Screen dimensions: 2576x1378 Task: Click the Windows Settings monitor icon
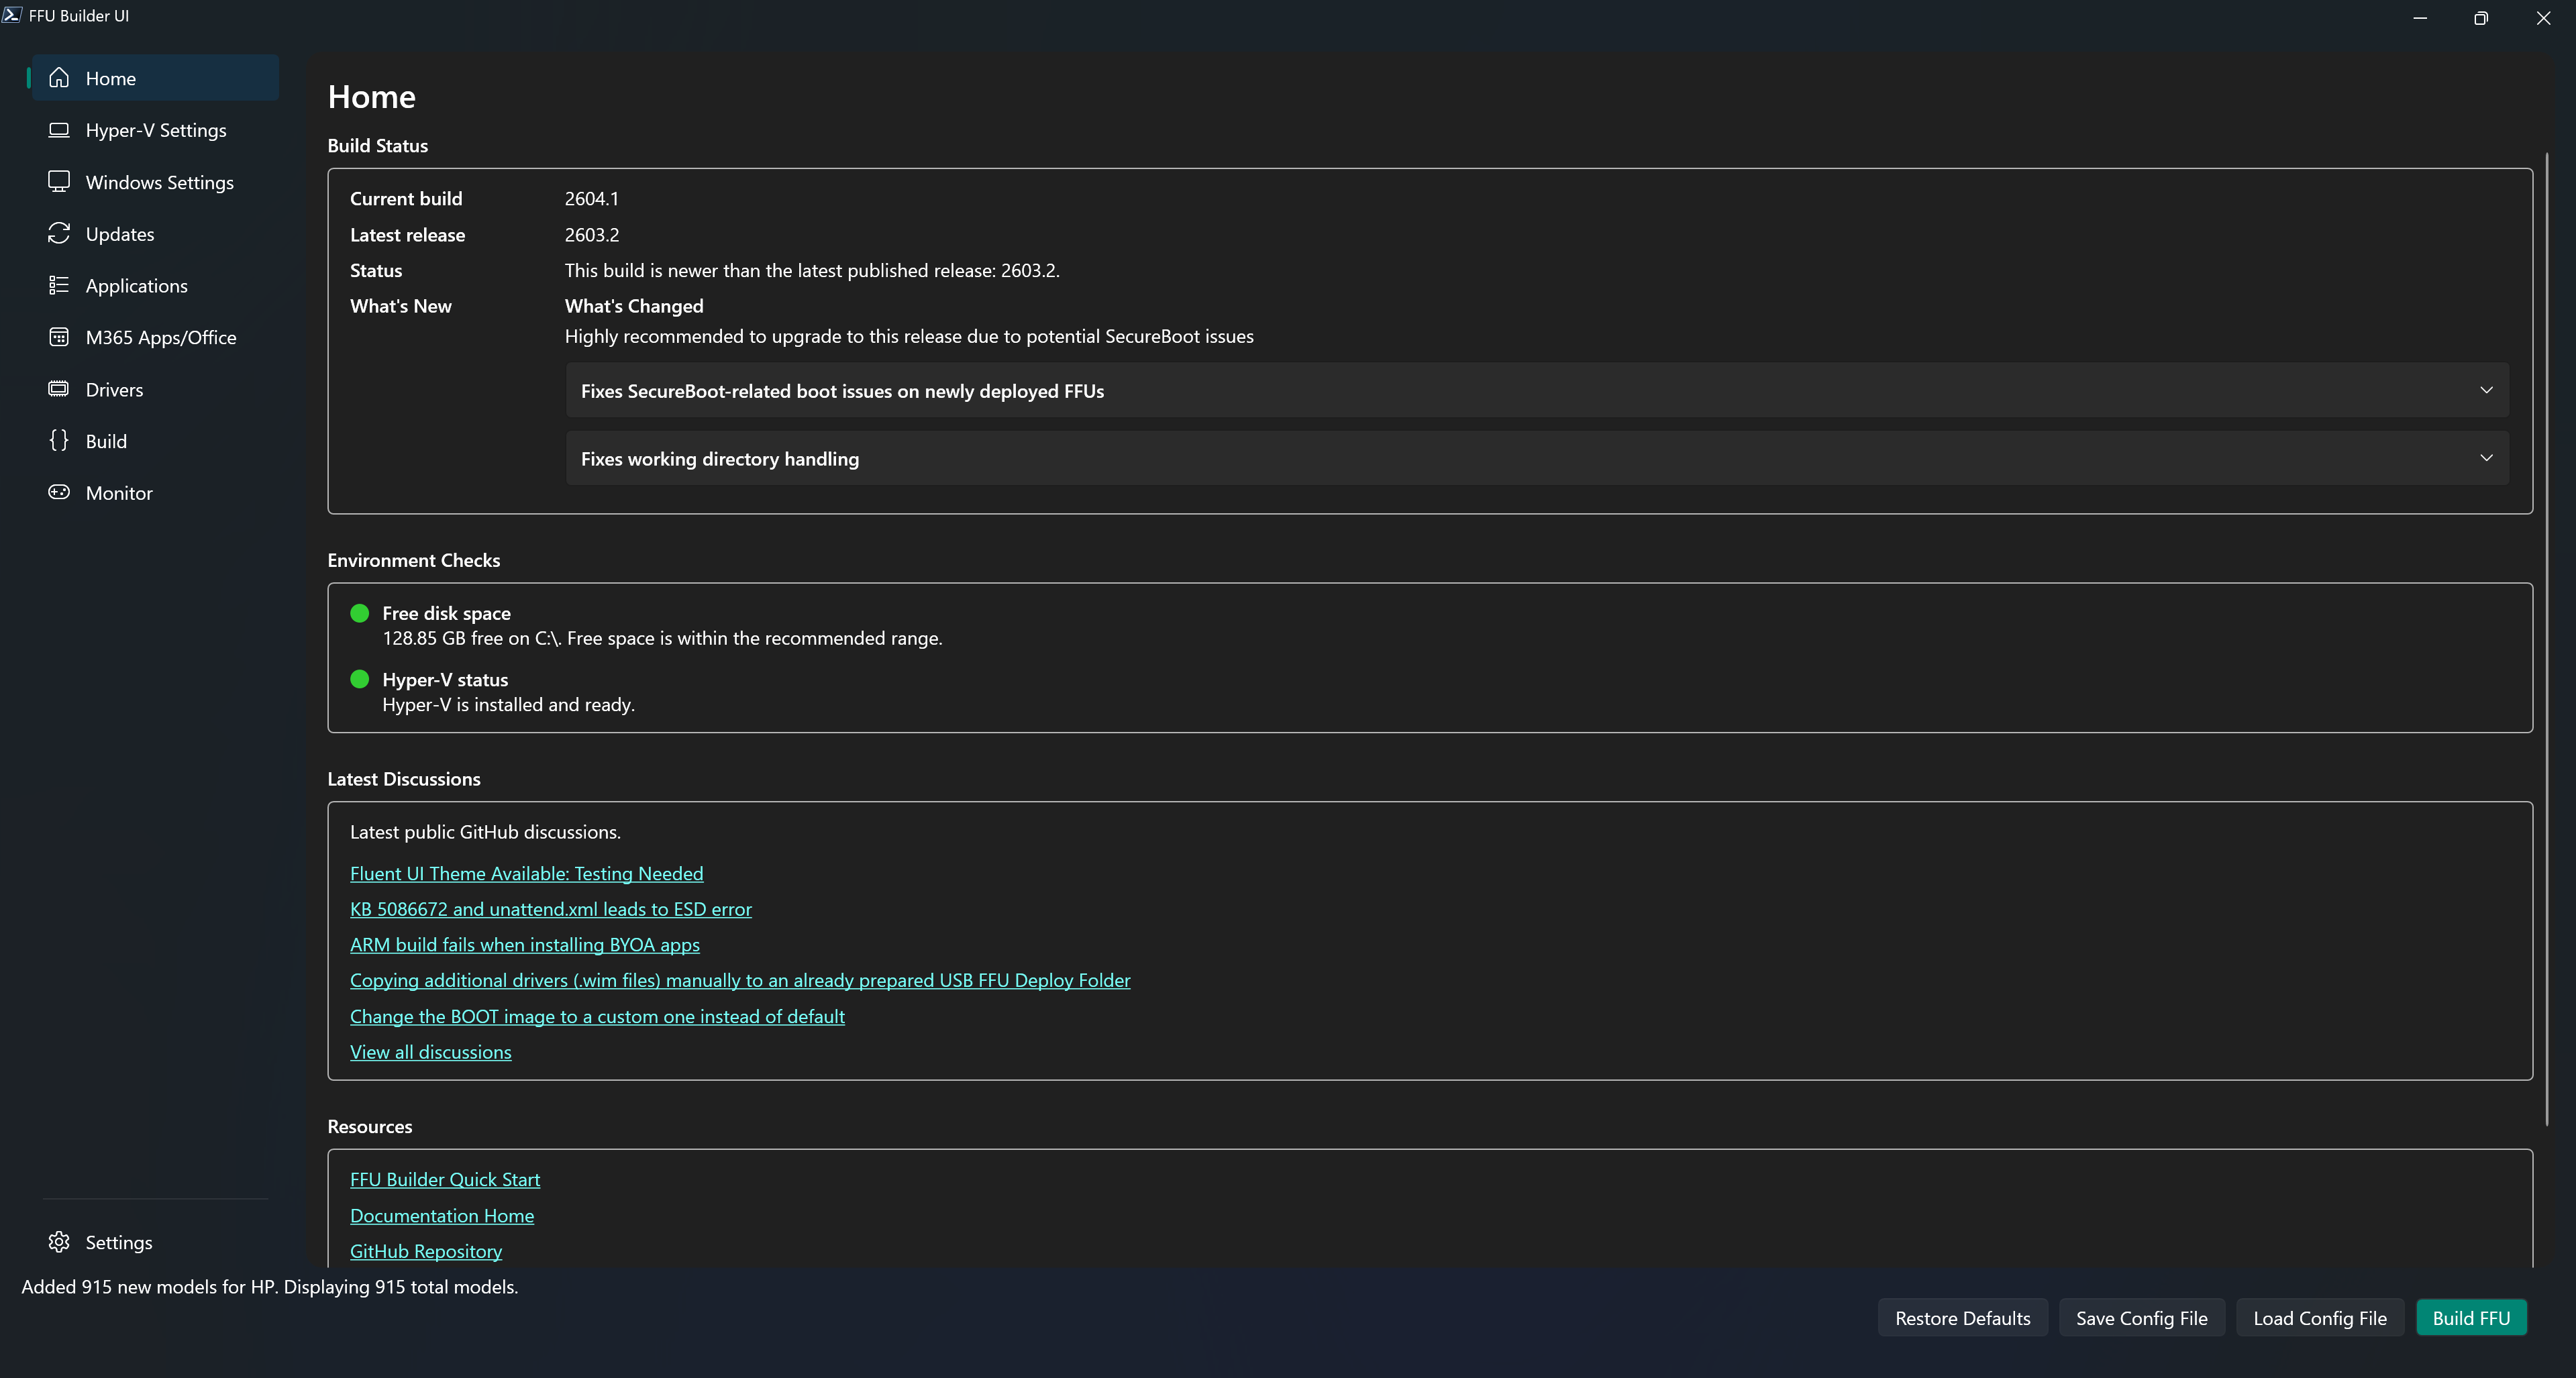point(59,182)
